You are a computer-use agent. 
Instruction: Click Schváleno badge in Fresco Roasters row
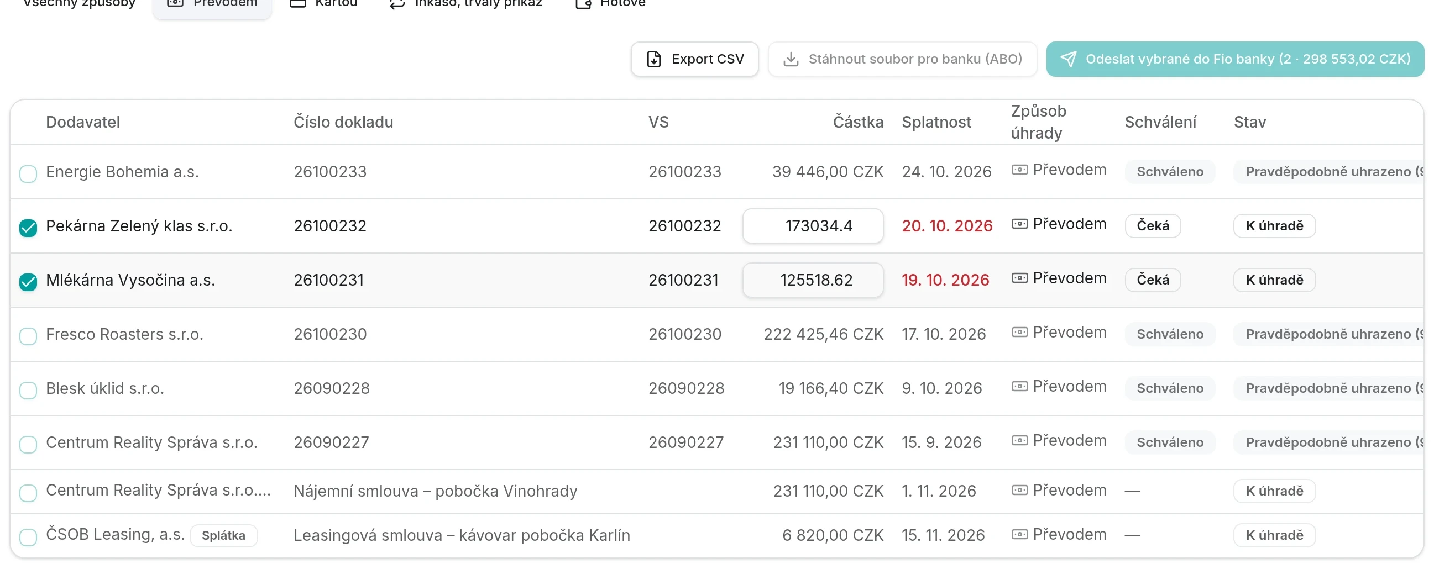1170,334
